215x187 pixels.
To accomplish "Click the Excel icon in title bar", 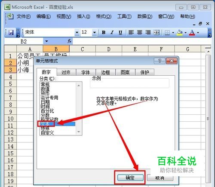I will [7, 7].
